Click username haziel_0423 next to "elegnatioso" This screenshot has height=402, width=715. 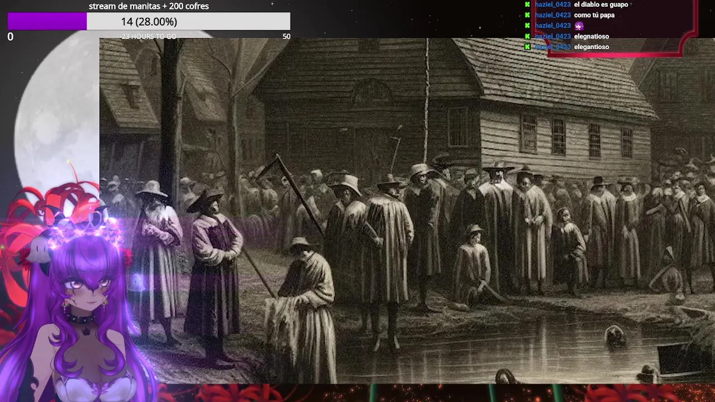(x=552, y=36)
